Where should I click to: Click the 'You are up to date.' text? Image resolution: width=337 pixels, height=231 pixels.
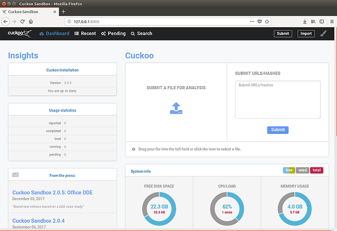point(62,91)
